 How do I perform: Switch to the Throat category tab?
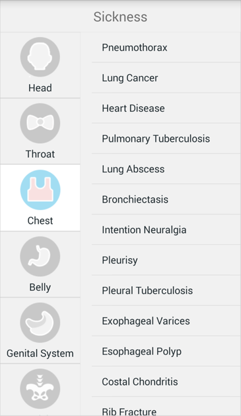pos(40,131)
